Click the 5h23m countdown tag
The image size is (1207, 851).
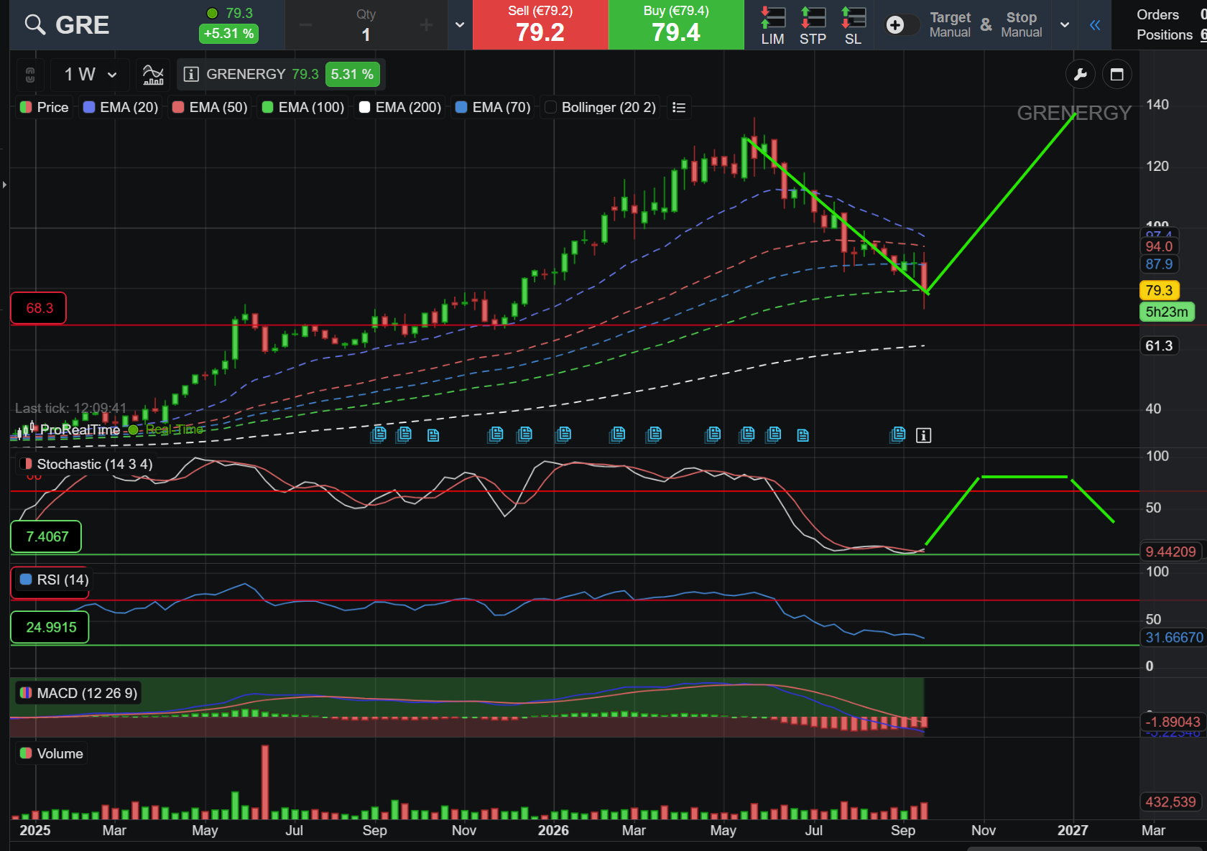(x=1167, y=312)
